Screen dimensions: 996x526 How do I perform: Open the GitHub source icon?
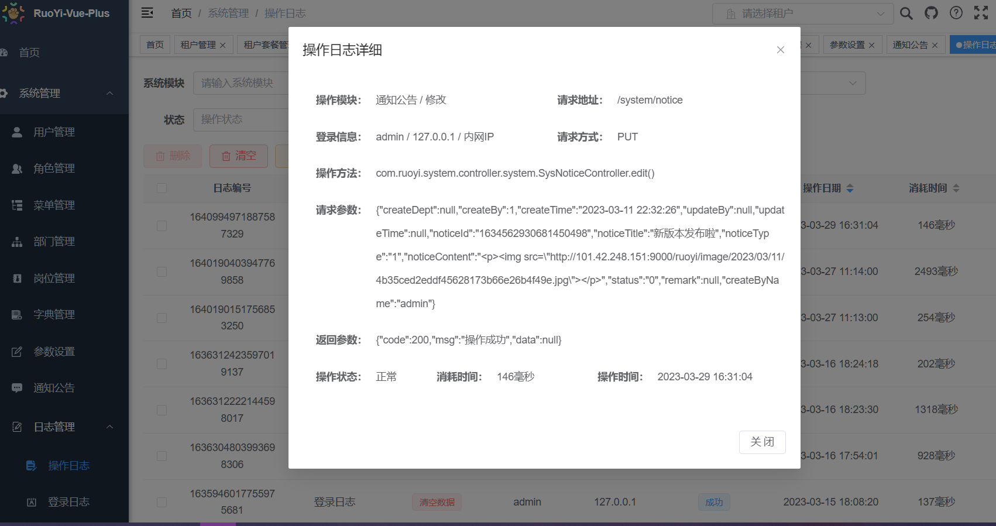click(931, 13)
